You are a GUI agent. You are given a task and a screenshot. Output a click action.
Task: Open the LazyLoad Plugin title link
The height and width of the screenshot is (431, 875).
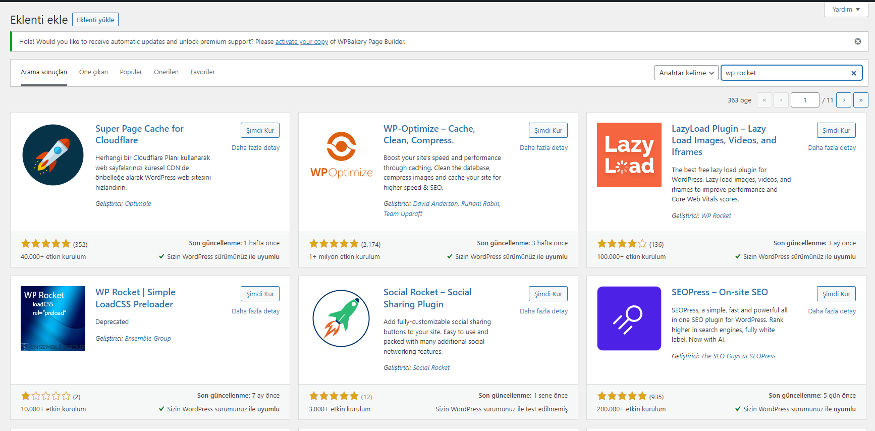(x=724, y=140)
